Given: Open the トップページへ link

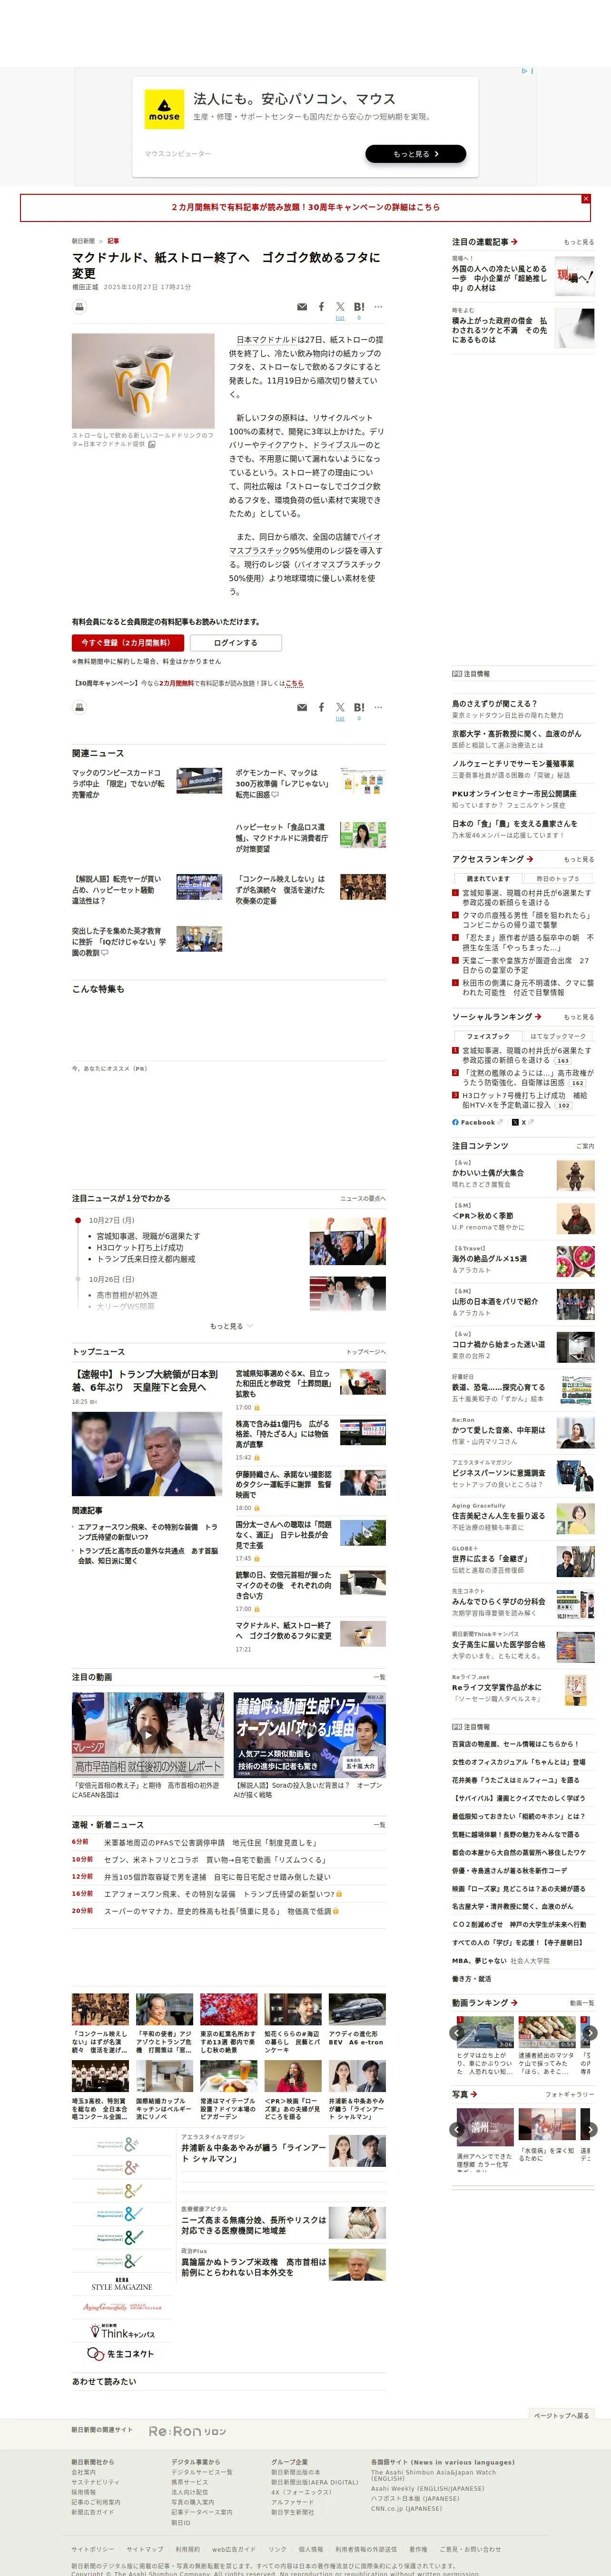Looking at the screenshot, I should [x=365, y=1352].
